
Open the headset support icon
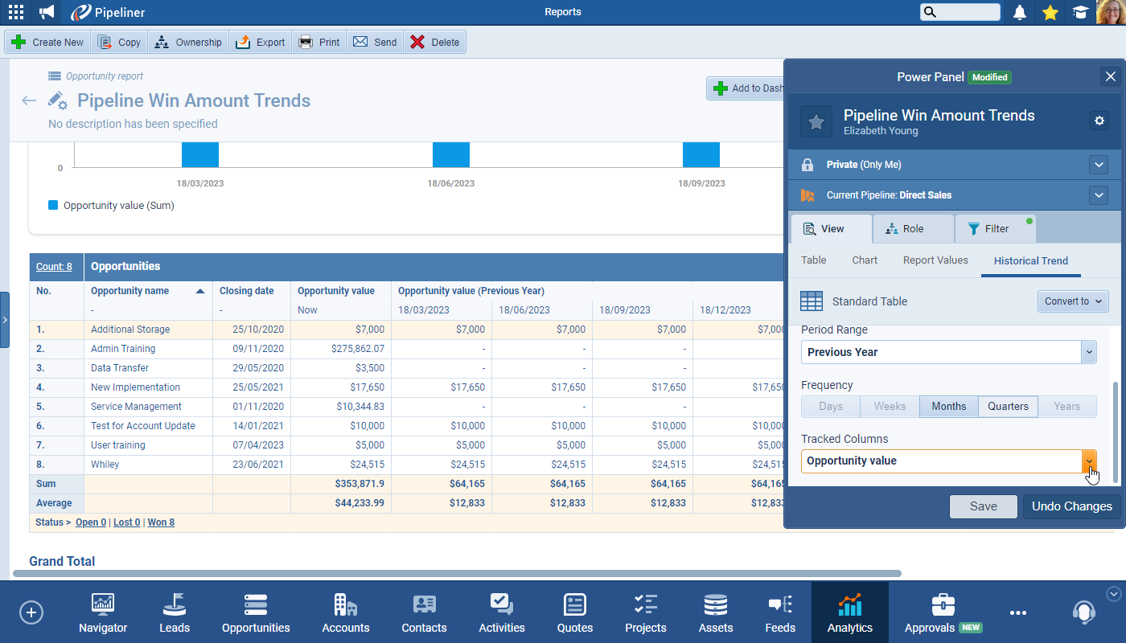click(x=1083, y=612)
